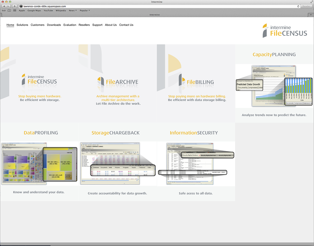Open Reading List glasses icon
314x246 pixels.
4,11
